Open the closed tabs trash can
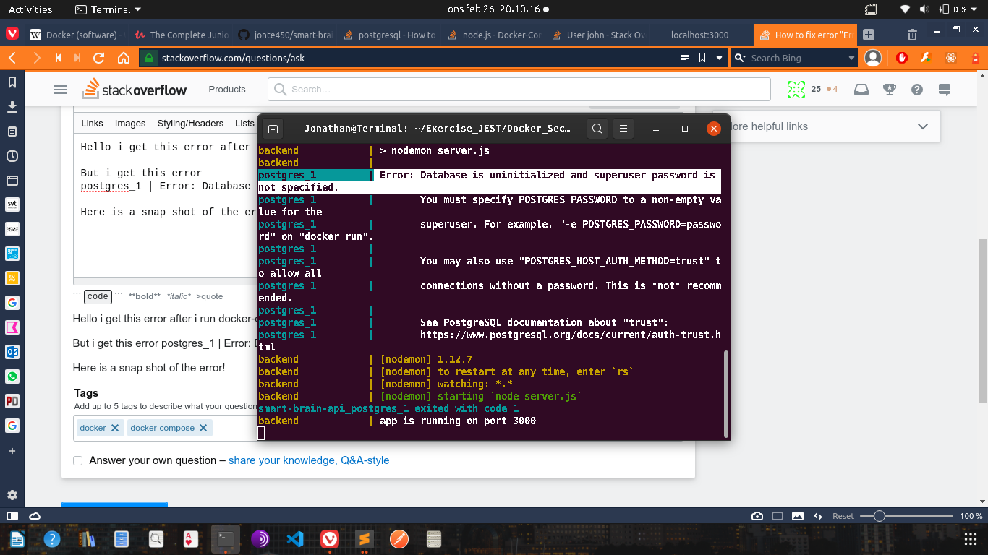This screenshot has width=988, height=555. pos(913,35)
